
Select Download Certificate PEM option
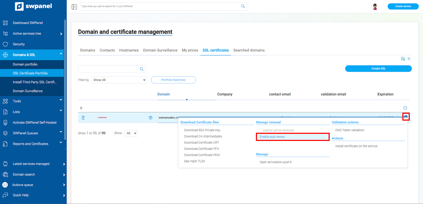(202, 155)
